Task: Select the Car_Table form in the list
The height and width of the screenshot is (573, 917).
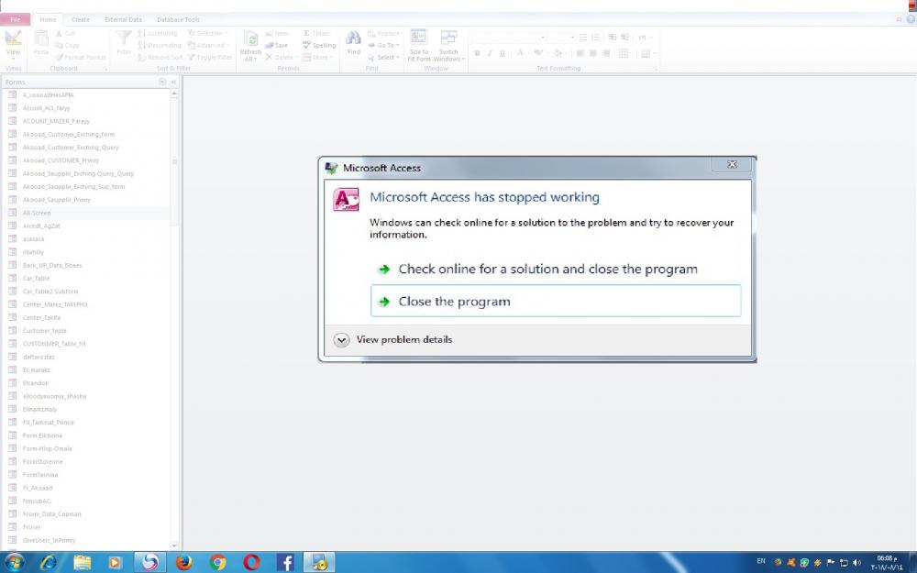Action: [86, 279]
